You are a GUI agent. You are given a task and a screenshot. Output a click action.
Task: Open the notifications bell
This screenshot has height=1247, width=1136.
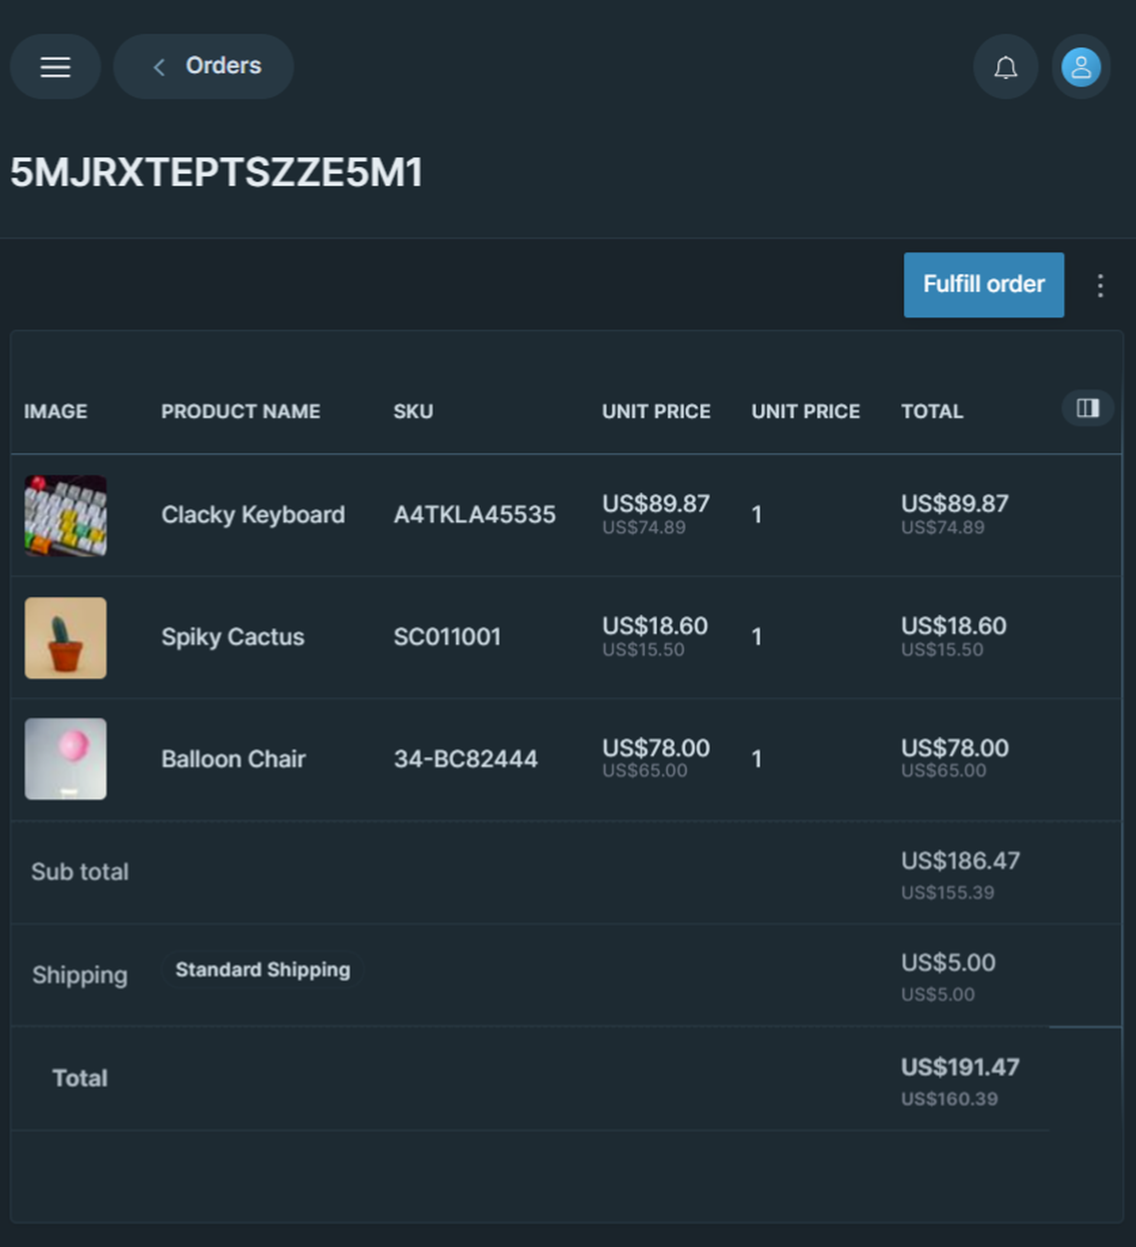1005,67
